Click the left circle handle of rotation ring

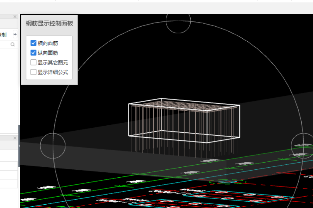(x=53, y=146)
